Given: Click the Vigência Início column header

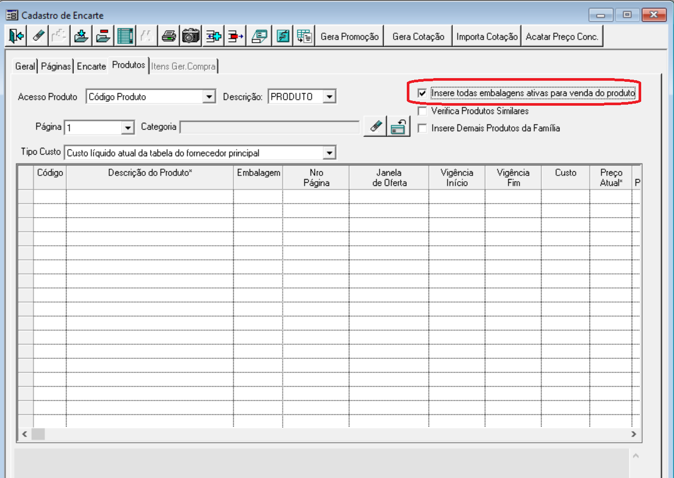Looking at the screenshot, I should [457, 178].
